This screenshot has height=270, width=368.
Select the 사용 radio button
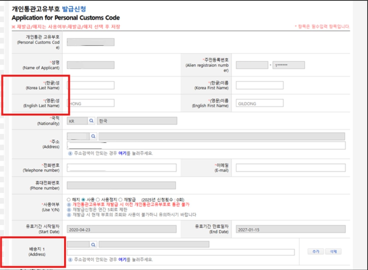pos(83,200)
